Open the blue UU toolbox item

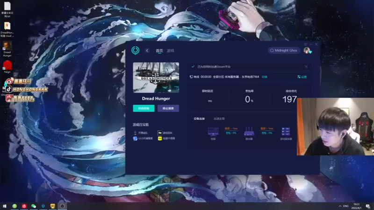pyautogui.click(x=143, y=138)
